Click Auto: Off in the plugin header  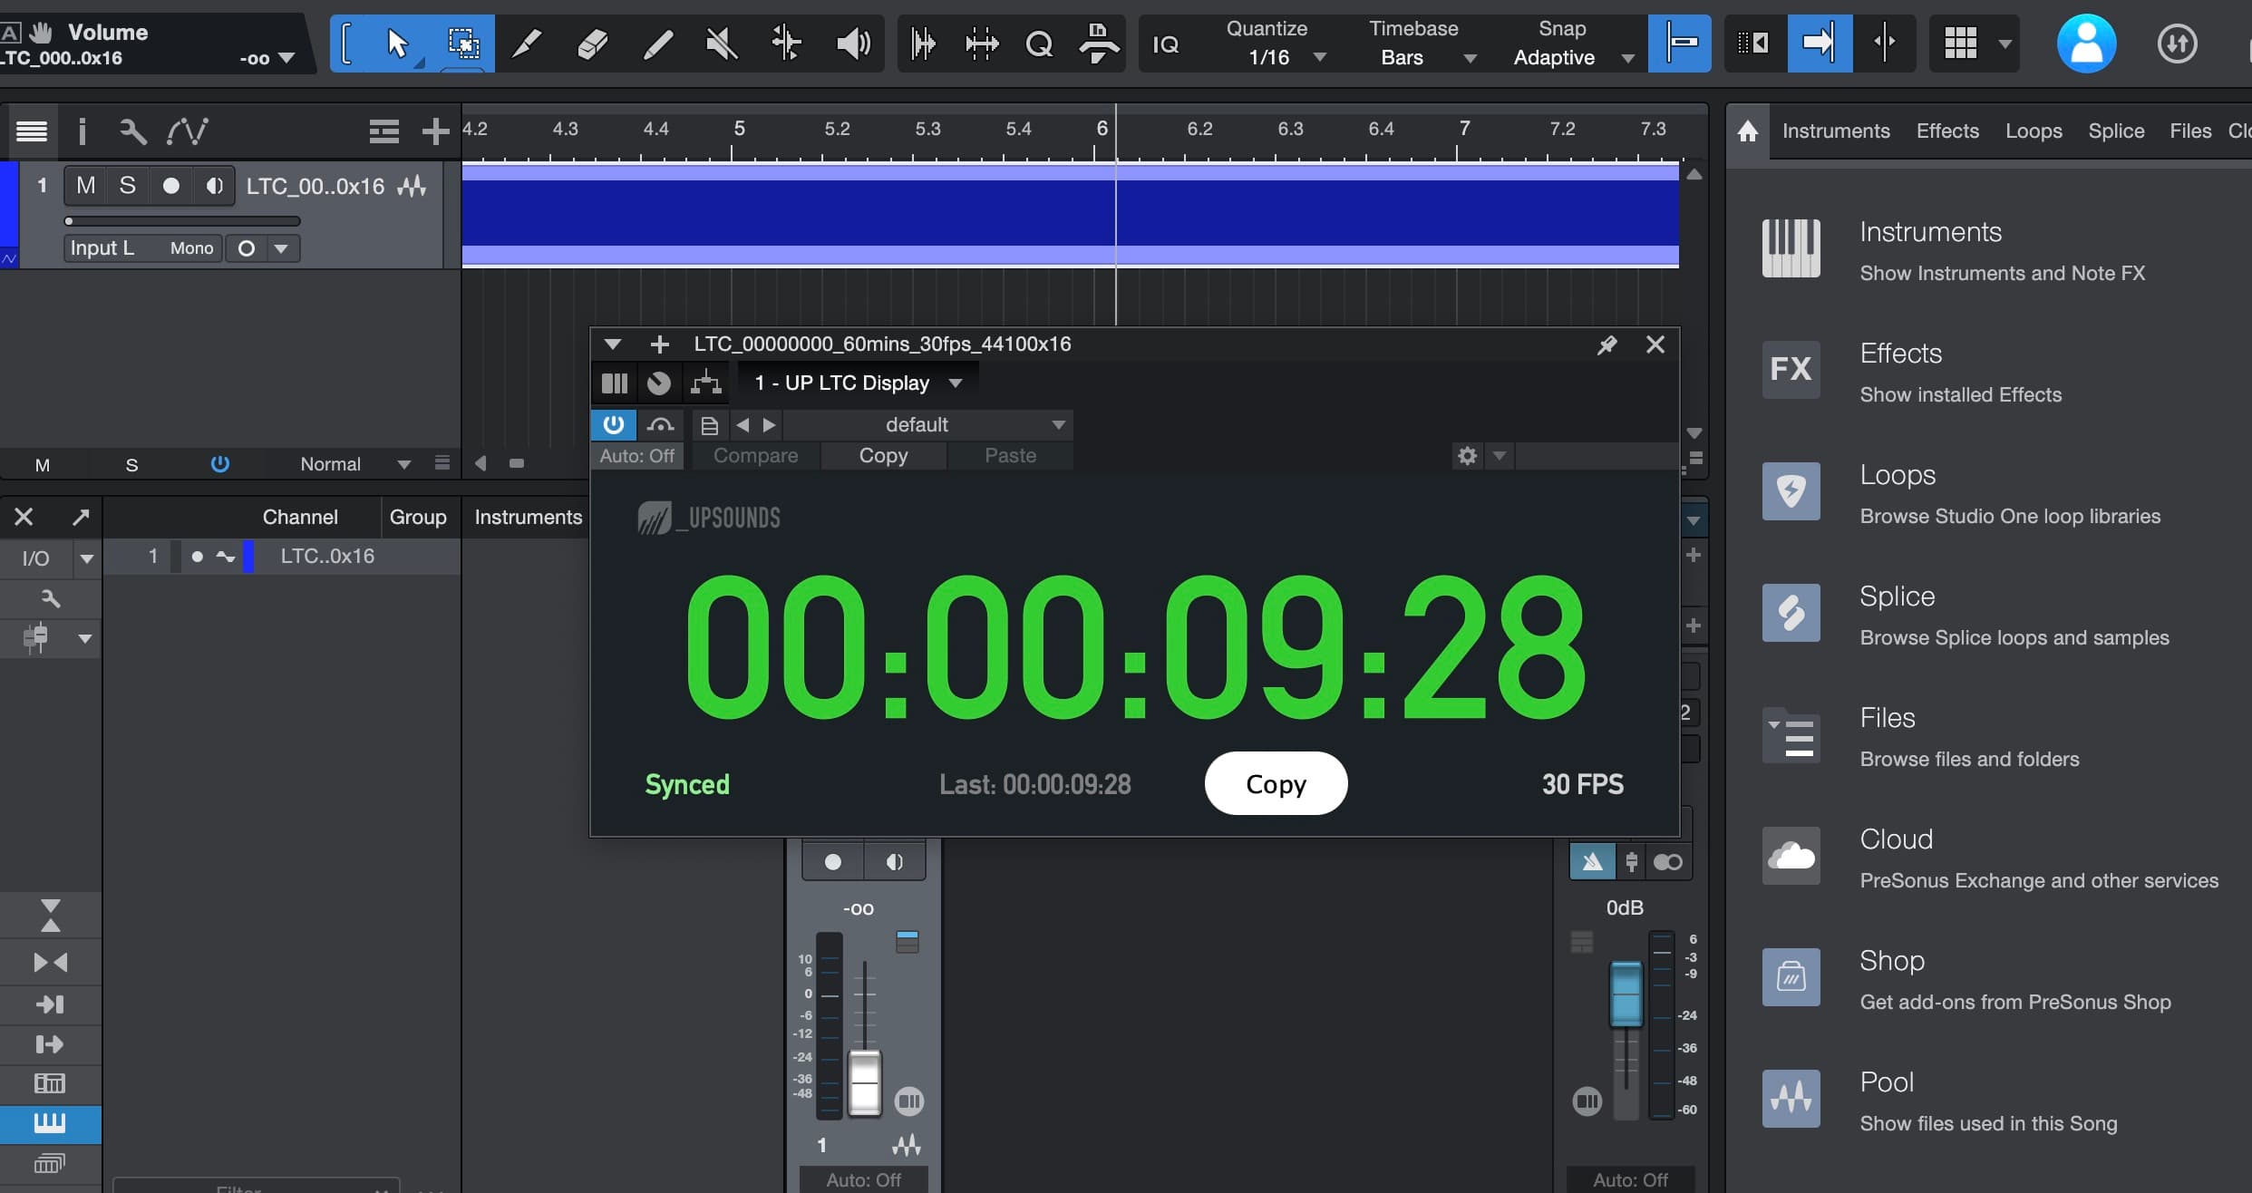[x=636, y=455]
